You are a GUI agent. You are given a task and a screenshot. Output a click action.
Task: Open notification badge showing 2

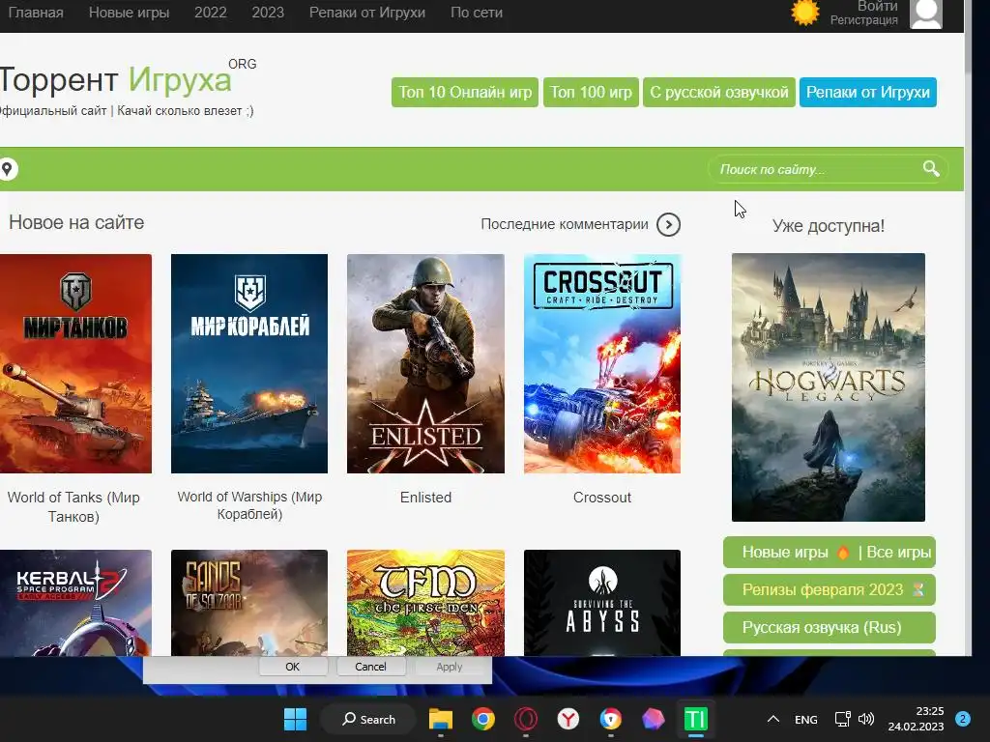pyautogui.click(x=963, y=719)
